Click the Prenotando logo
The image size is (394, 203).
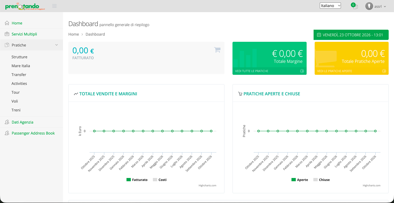click(x=25, y=6)
